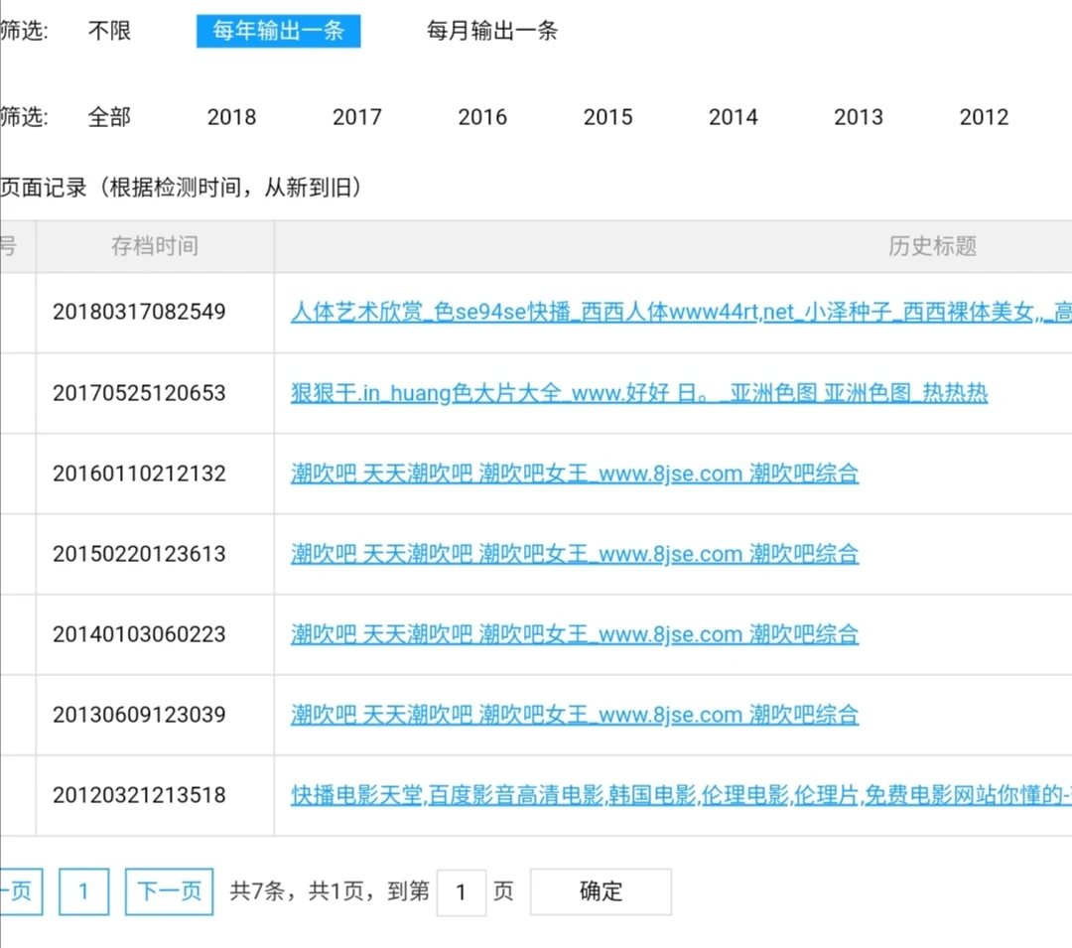
Task: Click the 历史标题 column header
Action: click(x=932, y=246)
